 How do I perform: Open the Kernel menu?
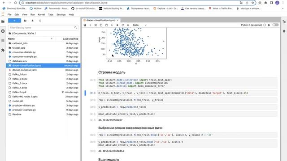(41, 14)
